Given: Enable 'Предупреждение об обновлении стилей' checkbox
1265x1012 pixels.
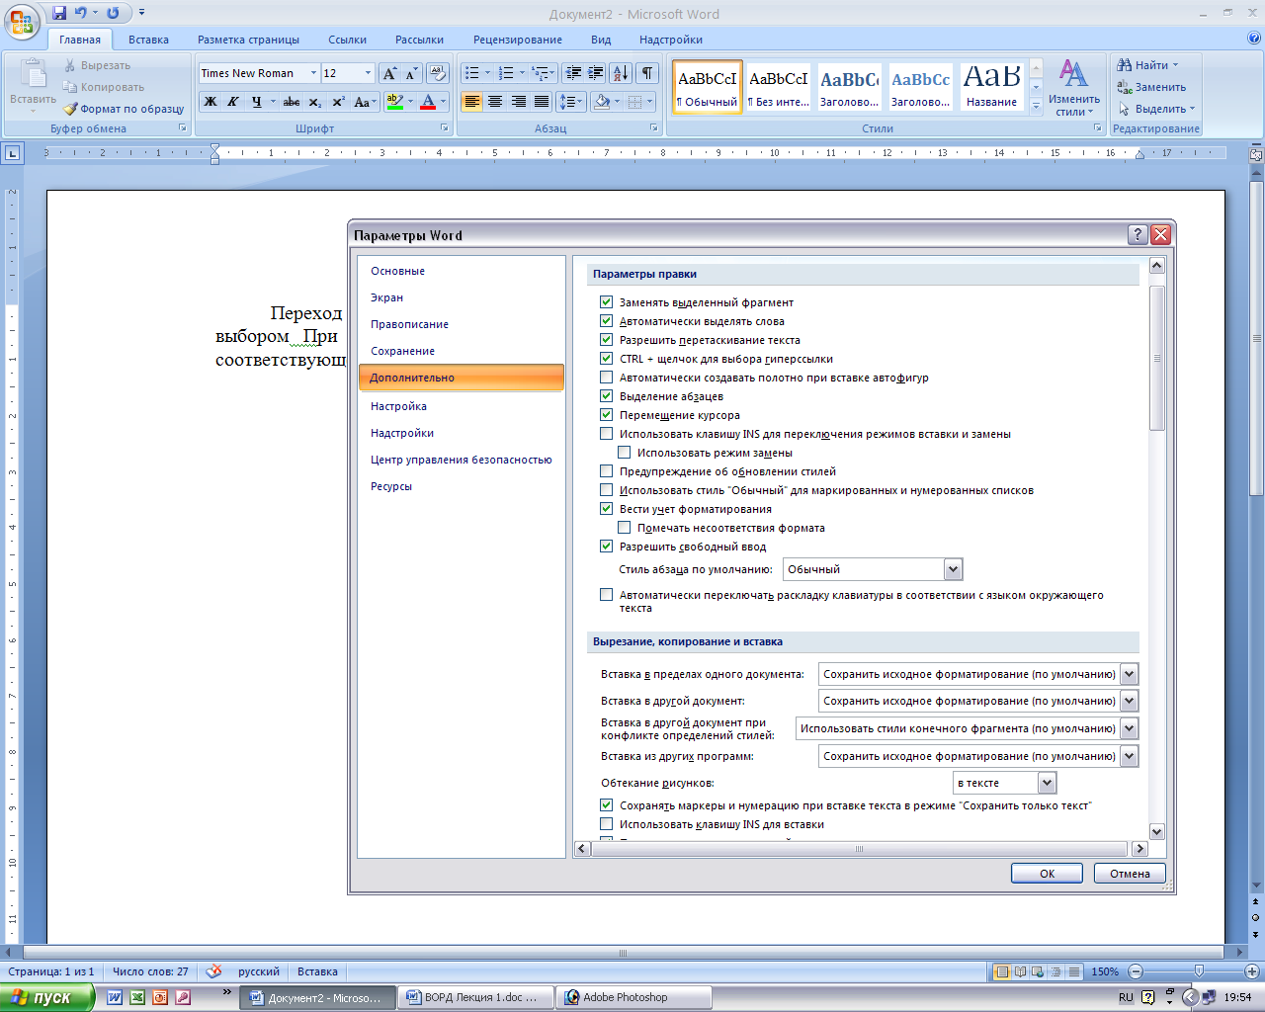Looking at the screenshot, I should [607, 471].
